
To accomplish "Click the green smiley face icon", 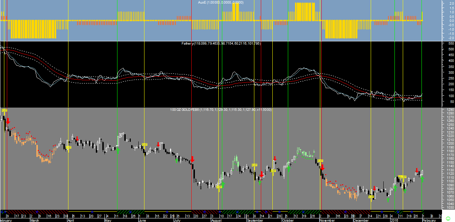I will [x=448, y=218].
